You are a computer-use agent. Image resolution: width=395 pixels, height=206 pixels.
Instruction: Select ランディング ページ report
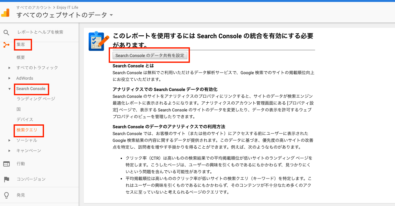(x=36, y=99)
